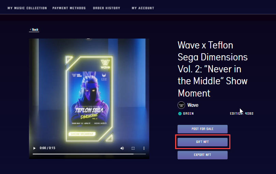The image size is (276, 174).
Task: Click the Post For Sale button
Action: pyautogui.click(x=202, y=129)
